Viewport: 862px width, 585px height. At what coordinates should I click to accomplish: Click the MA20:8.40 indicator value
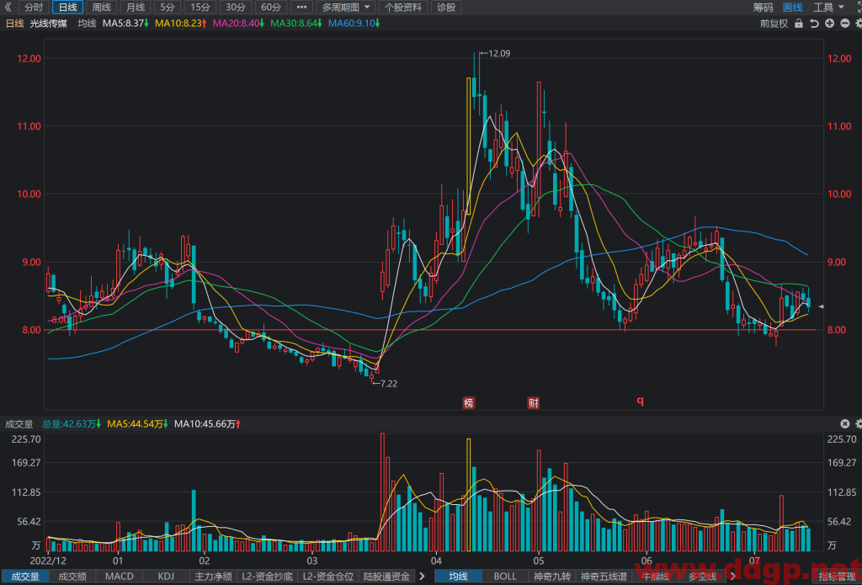tap(238, 24)
